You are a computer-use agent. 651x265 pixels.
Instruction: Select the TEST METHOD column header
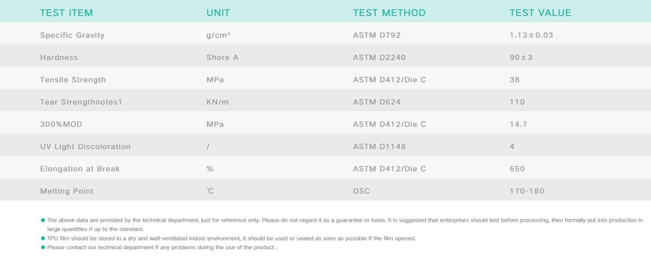click(389, 13)
